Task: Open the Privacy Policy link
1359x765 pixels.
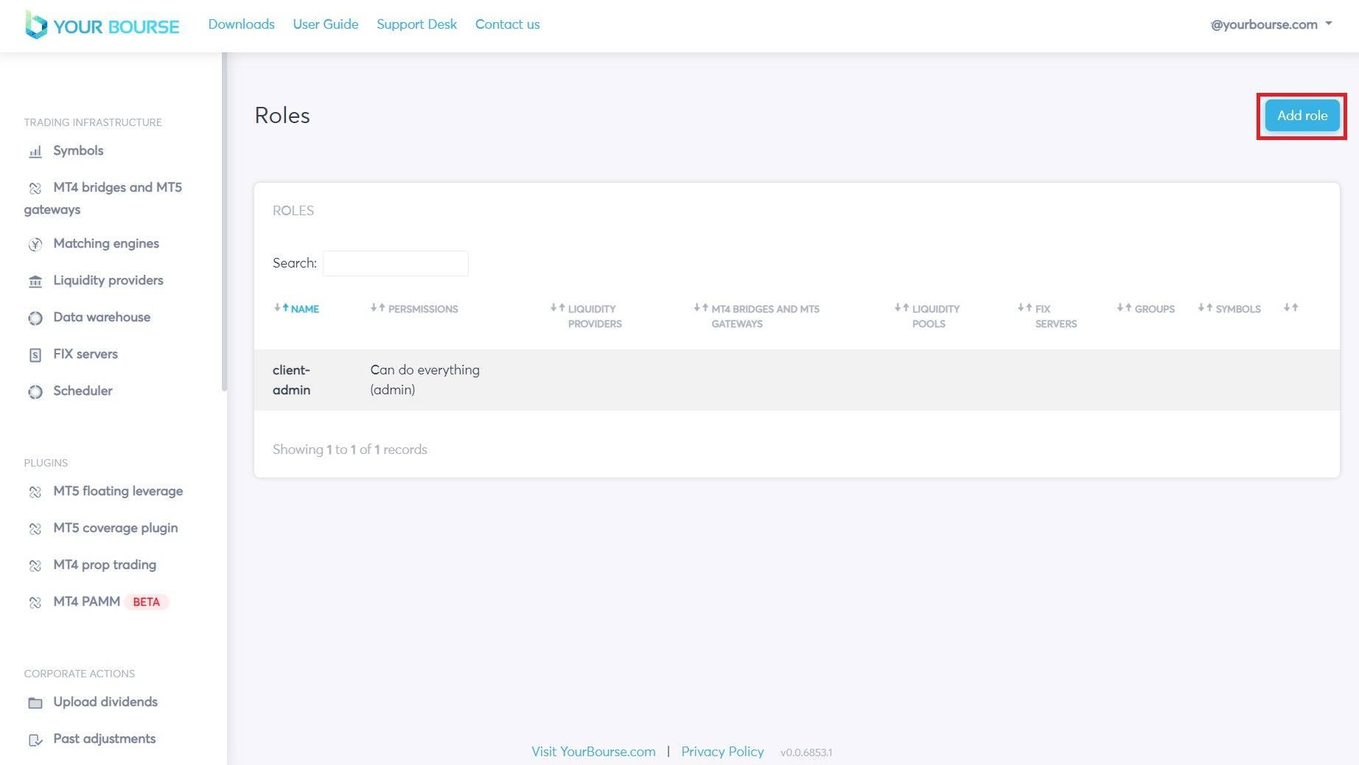Action: 722,752
